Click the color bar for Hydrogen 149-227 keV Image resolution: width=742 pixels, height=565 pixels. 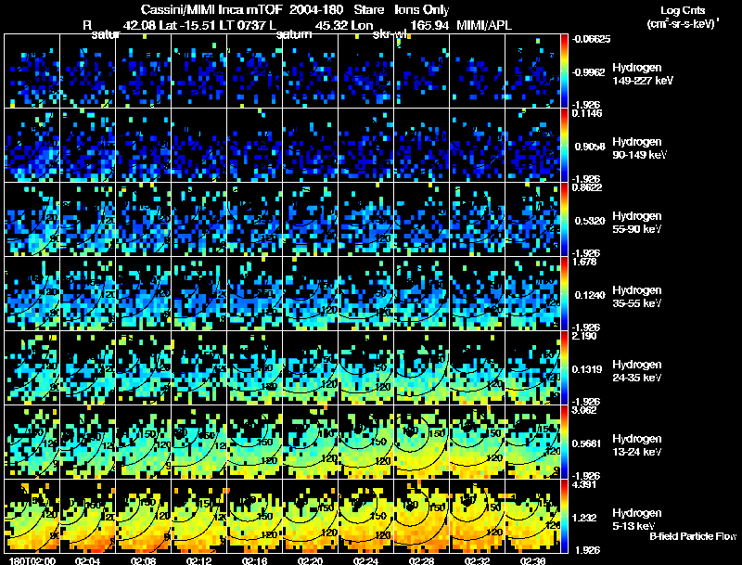(x=565, y=71)
